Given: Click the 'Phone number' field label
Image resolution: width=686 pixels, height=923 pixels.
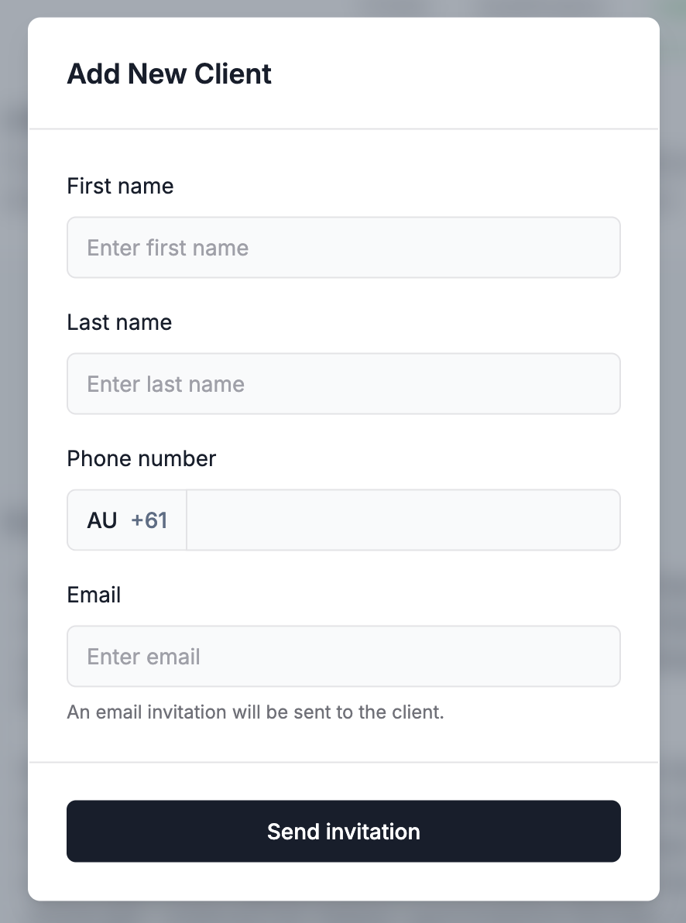Looking at the screenshot, I should tap(142, 458).
